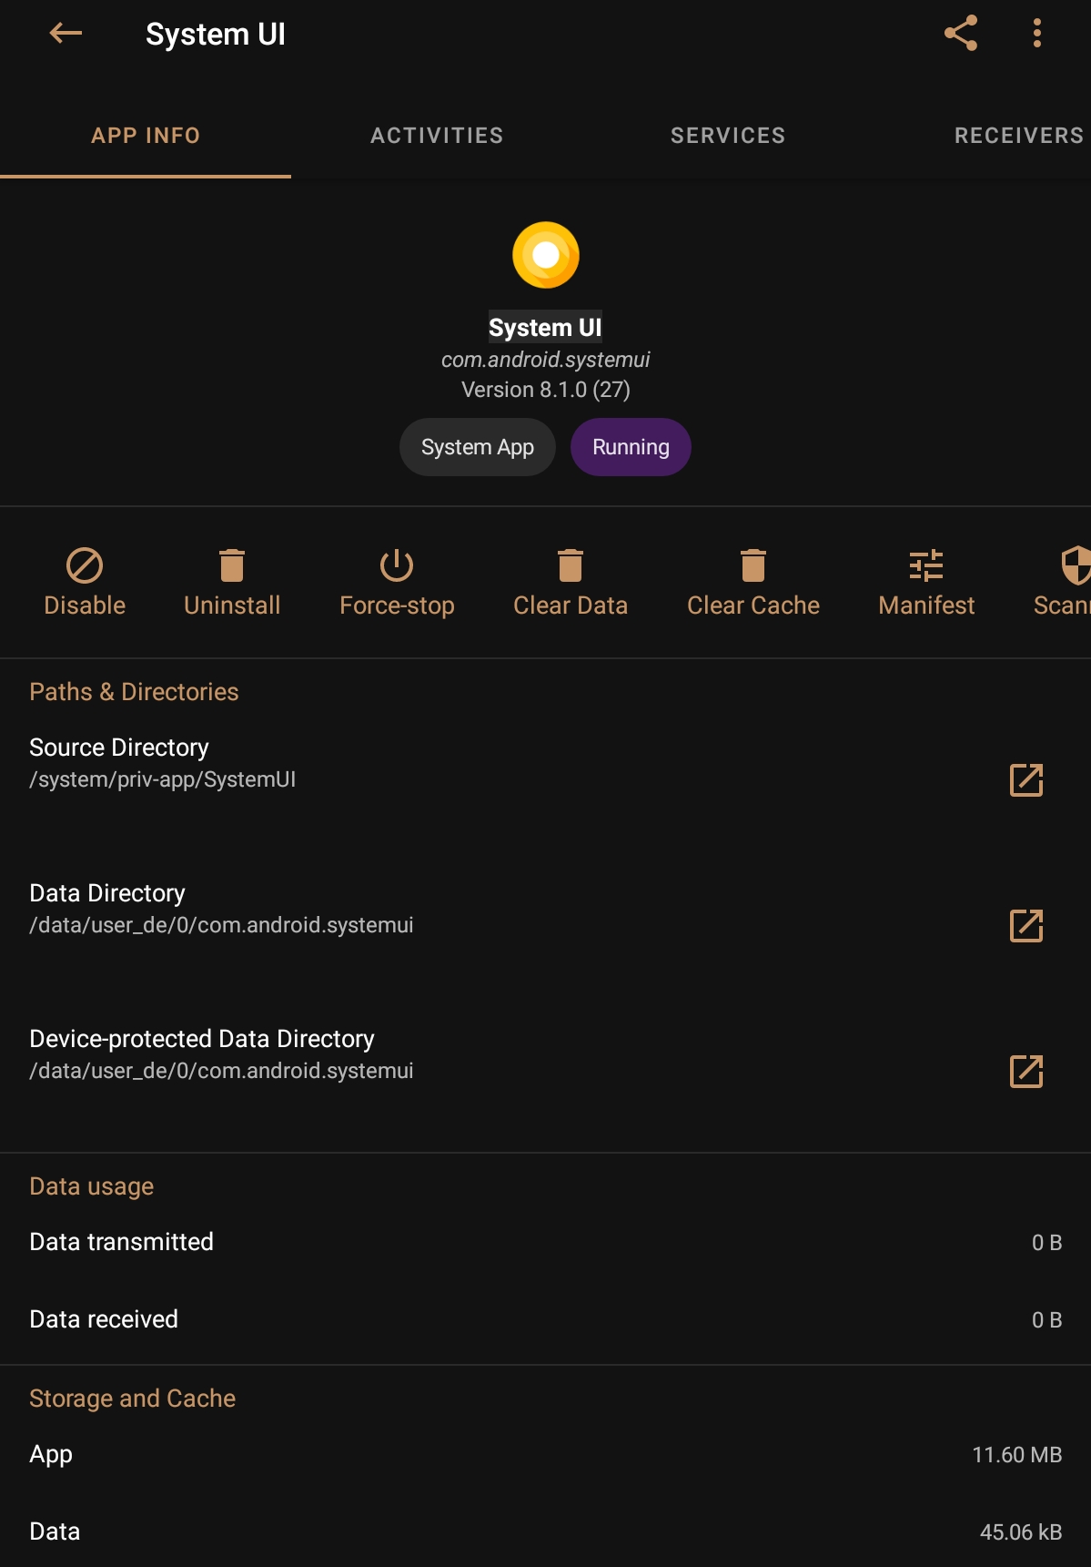
Task: Switch to the Receivers tab
Action: pyautogui.click(x=1019, y=136)
